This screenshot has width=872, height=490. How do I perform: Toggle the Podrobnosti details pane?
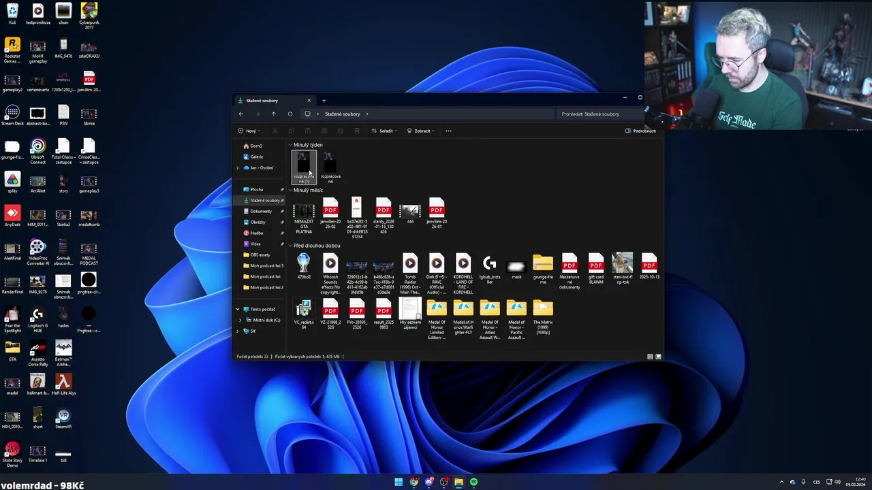point(641,131)
